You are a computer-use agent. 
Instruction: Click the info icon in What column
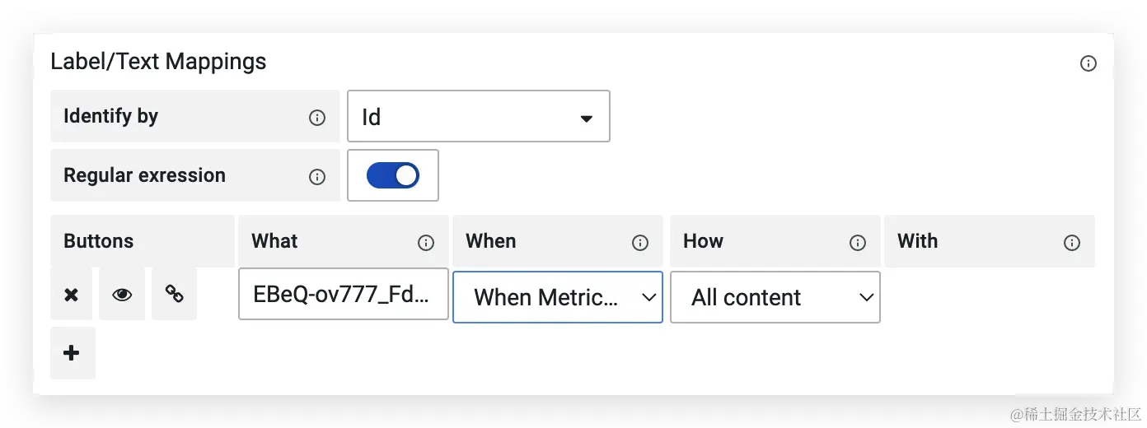click(426, 243)
